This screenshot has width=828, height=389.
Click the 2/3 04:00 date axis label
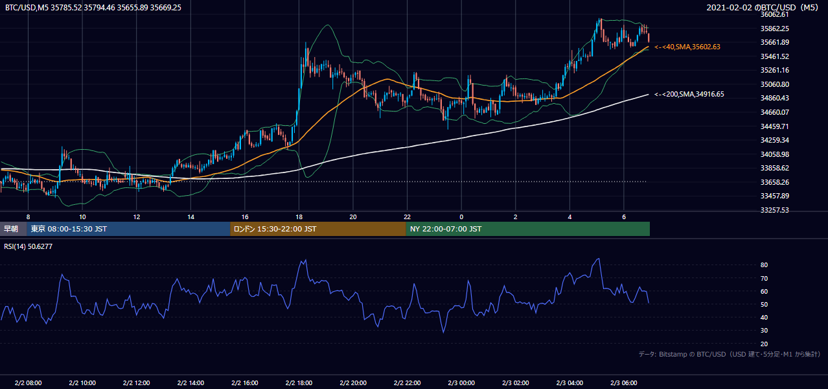(x=569, y=383)
